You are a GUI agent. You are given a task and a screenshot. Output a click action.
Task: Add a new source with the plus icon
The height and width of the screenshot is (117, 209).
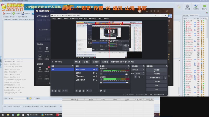tap(77, 91)
